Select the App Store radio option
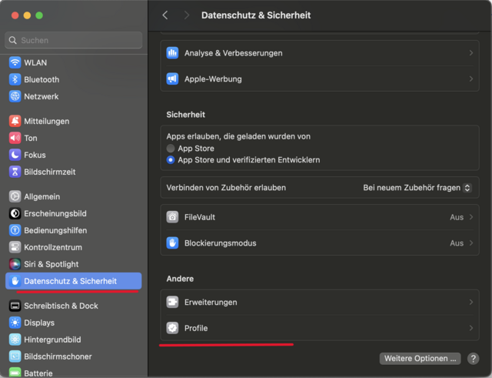The width and height of the screenshot is (492, 378). (171, 148)
